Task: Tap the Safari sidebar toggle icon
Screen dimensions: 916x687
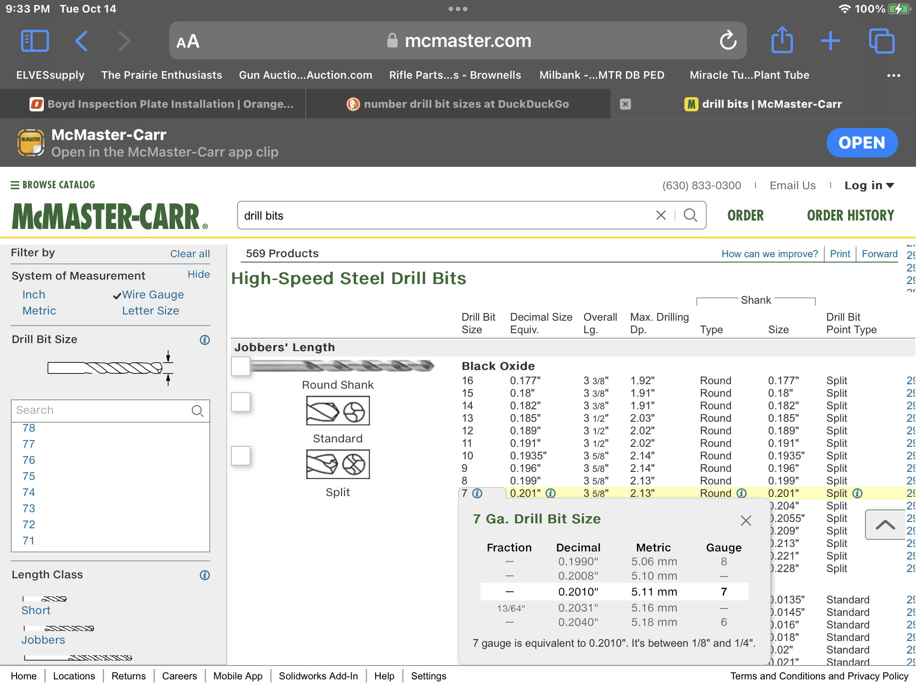Action: click(35, 41)
